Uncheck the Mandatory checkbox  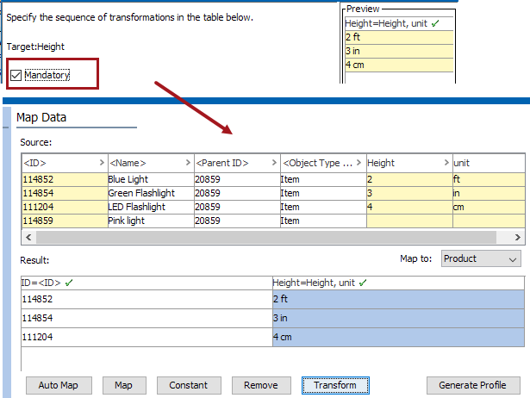[x=16, y=75]
